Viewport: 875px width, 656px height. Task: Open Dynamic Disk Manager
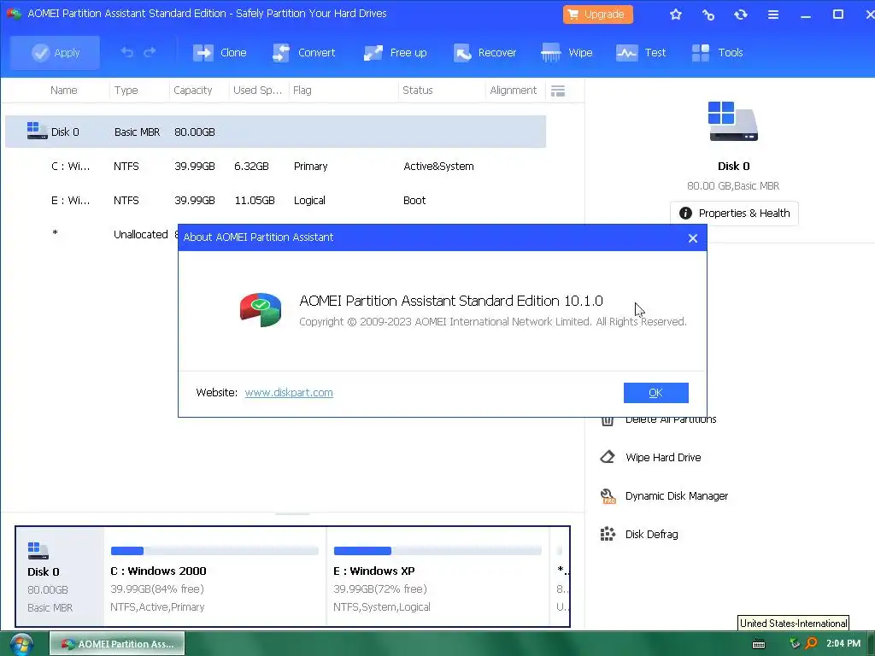click(x=677, y=496)
